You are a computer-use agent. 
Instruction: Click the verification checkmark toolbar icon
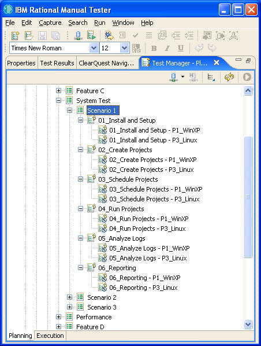coord(136,35)
